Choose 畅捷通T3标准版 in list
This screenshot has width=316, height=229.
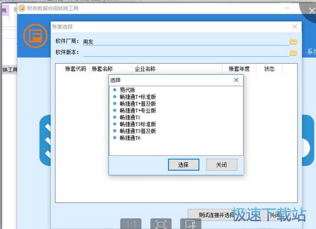(138, 124)
